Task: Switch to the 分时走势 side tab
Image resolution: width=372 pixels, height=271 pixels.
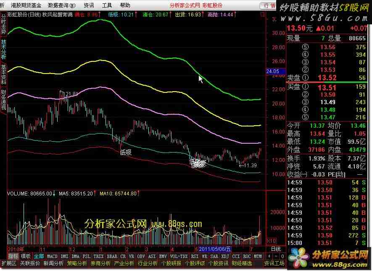Action: pyautogui.click(x=3, y=24)
